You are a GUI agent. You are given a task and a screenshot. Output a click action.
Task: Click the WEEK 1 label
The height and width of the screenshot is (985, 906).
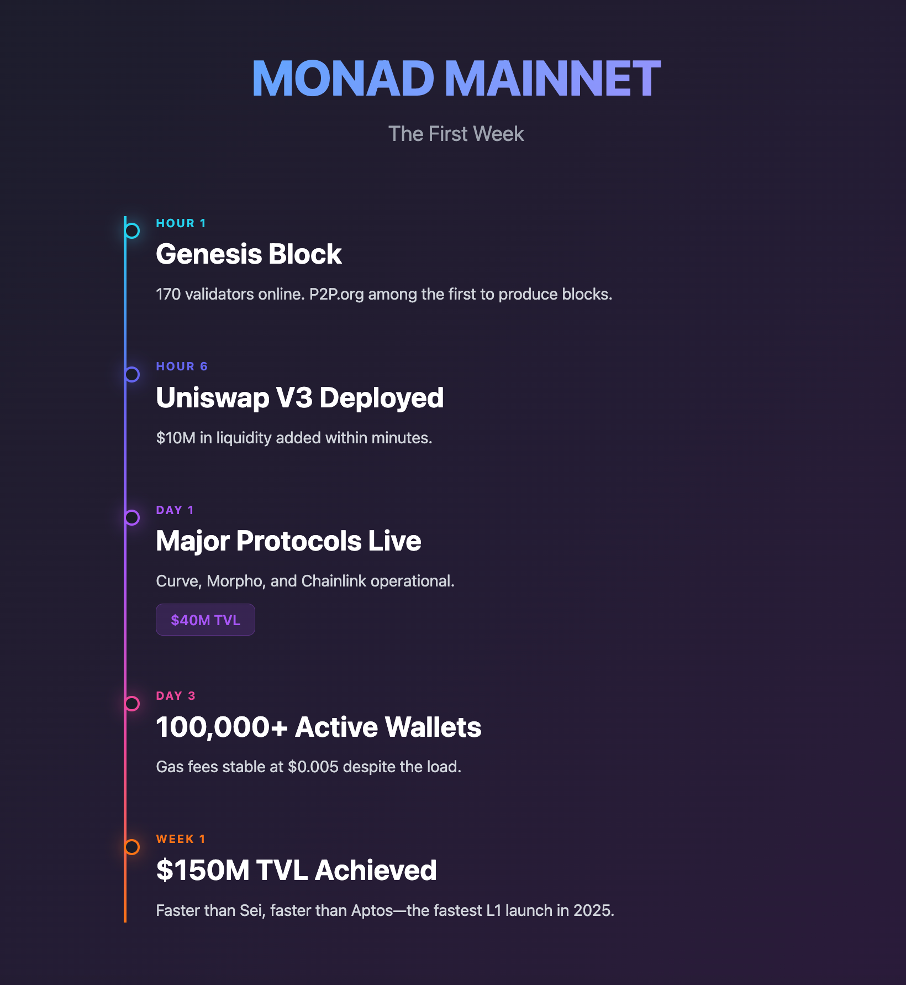[181, 839]
